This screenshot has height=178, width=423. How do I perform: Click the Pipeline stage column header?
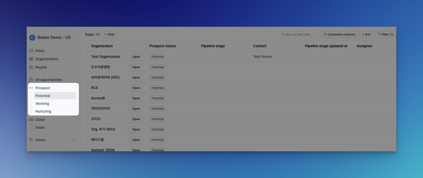[x=213, y=46]
